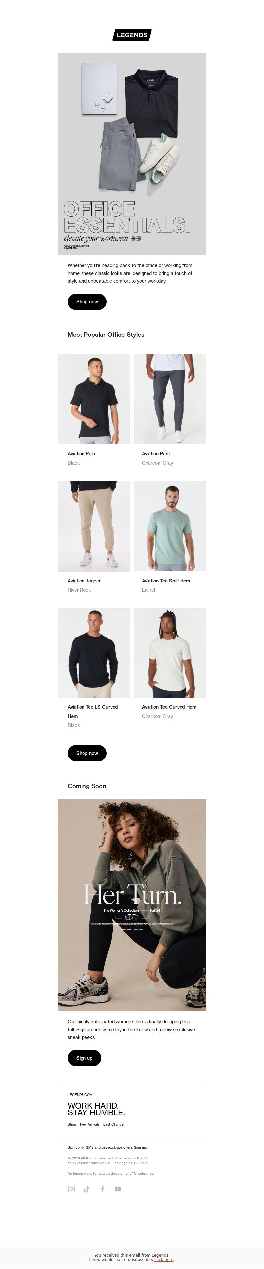Open the Facebook social icon
Screen dimensions: 264x1269
[x=102, y=1189]
